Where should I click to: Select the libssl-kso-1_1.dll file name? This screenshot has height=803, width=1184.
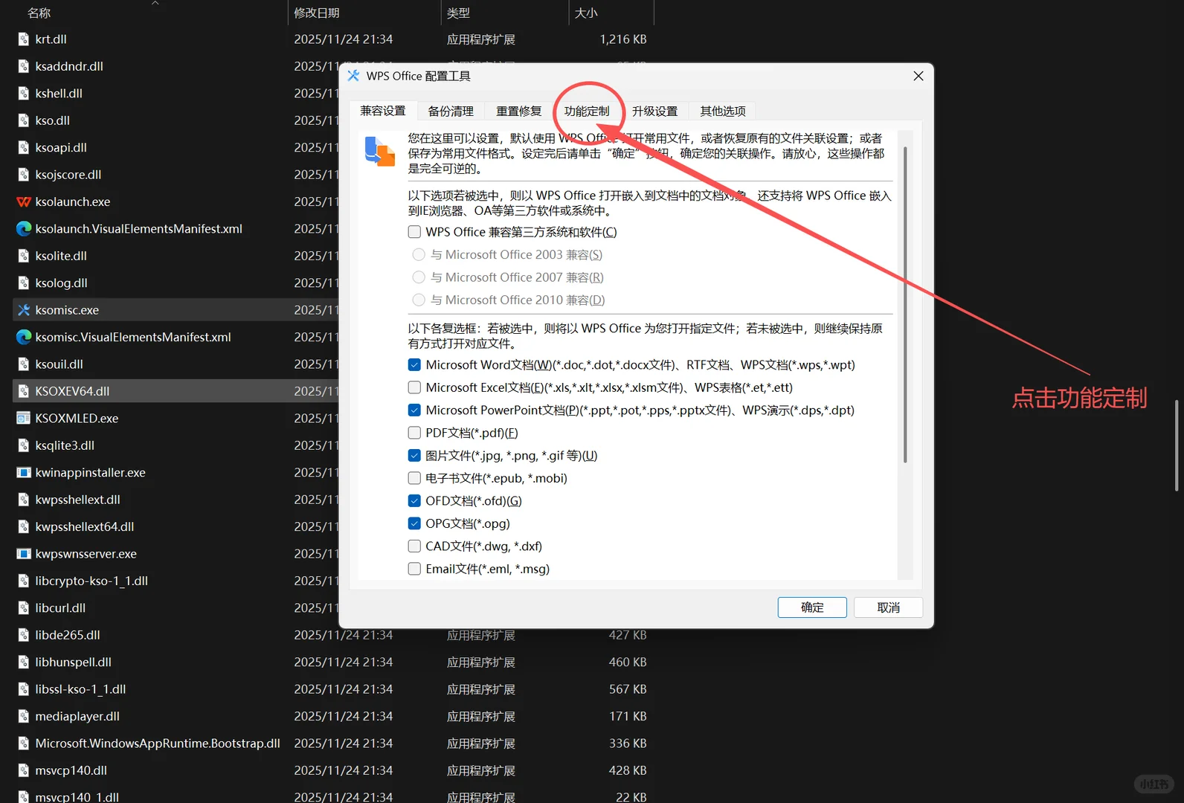click(x=80, y=689)
